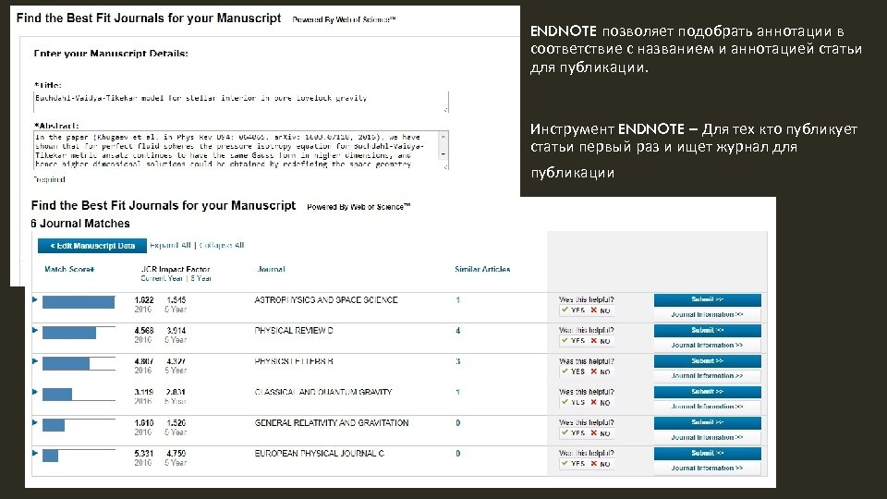Mark Classical and Quantum Gravity as helpful YES
Screen dimensions: 887x499
click(x=573, y=402)
